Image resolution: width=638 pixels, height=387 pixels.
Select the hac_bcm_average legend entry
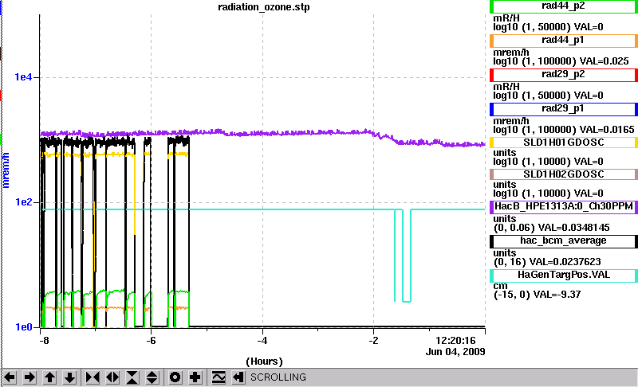click(564, 241)
